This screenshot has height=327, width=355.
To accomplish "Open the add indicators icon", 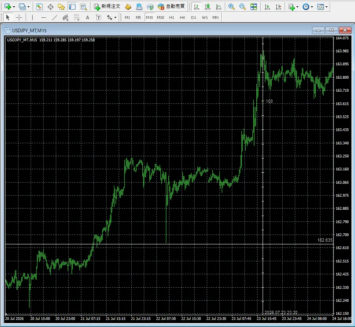I will 292,7.
